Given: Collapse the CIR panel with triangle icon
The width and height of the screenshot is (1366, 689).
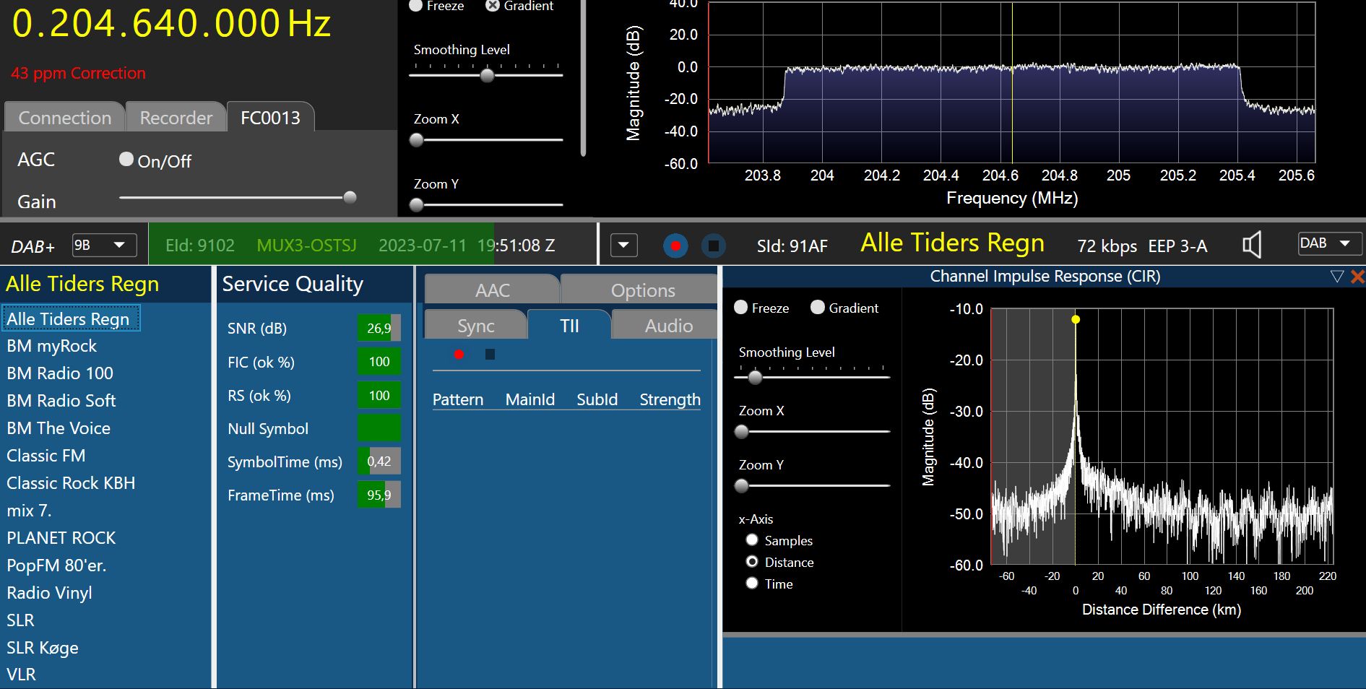Looking at the screenshot, I should coord(1336,277).
